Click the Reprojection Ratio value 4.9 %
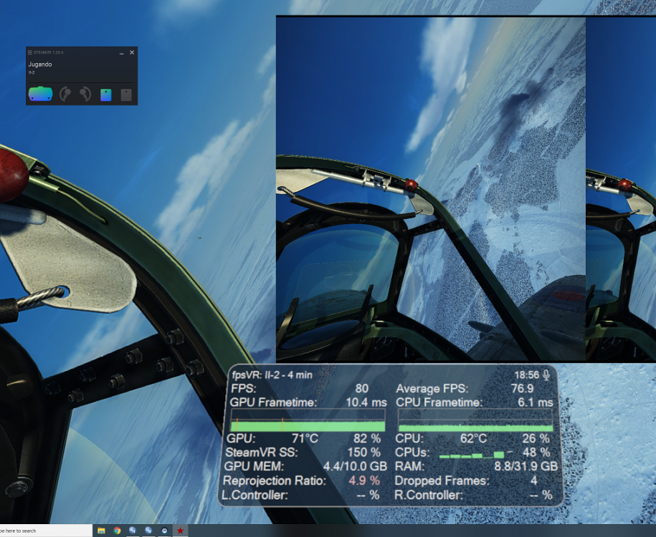Image resolution: width=656 pixels, height=537 pixels. pyautogui.click(x=364, y=480)
